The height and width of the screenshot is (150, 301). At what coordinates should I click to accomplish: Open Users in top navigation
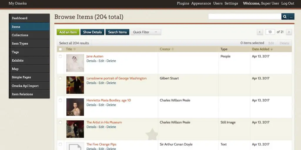tap(218, 4)
